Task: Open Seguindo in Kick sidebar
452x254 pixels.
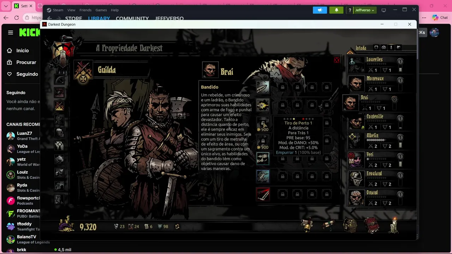Action: click(x=27, y=74)
